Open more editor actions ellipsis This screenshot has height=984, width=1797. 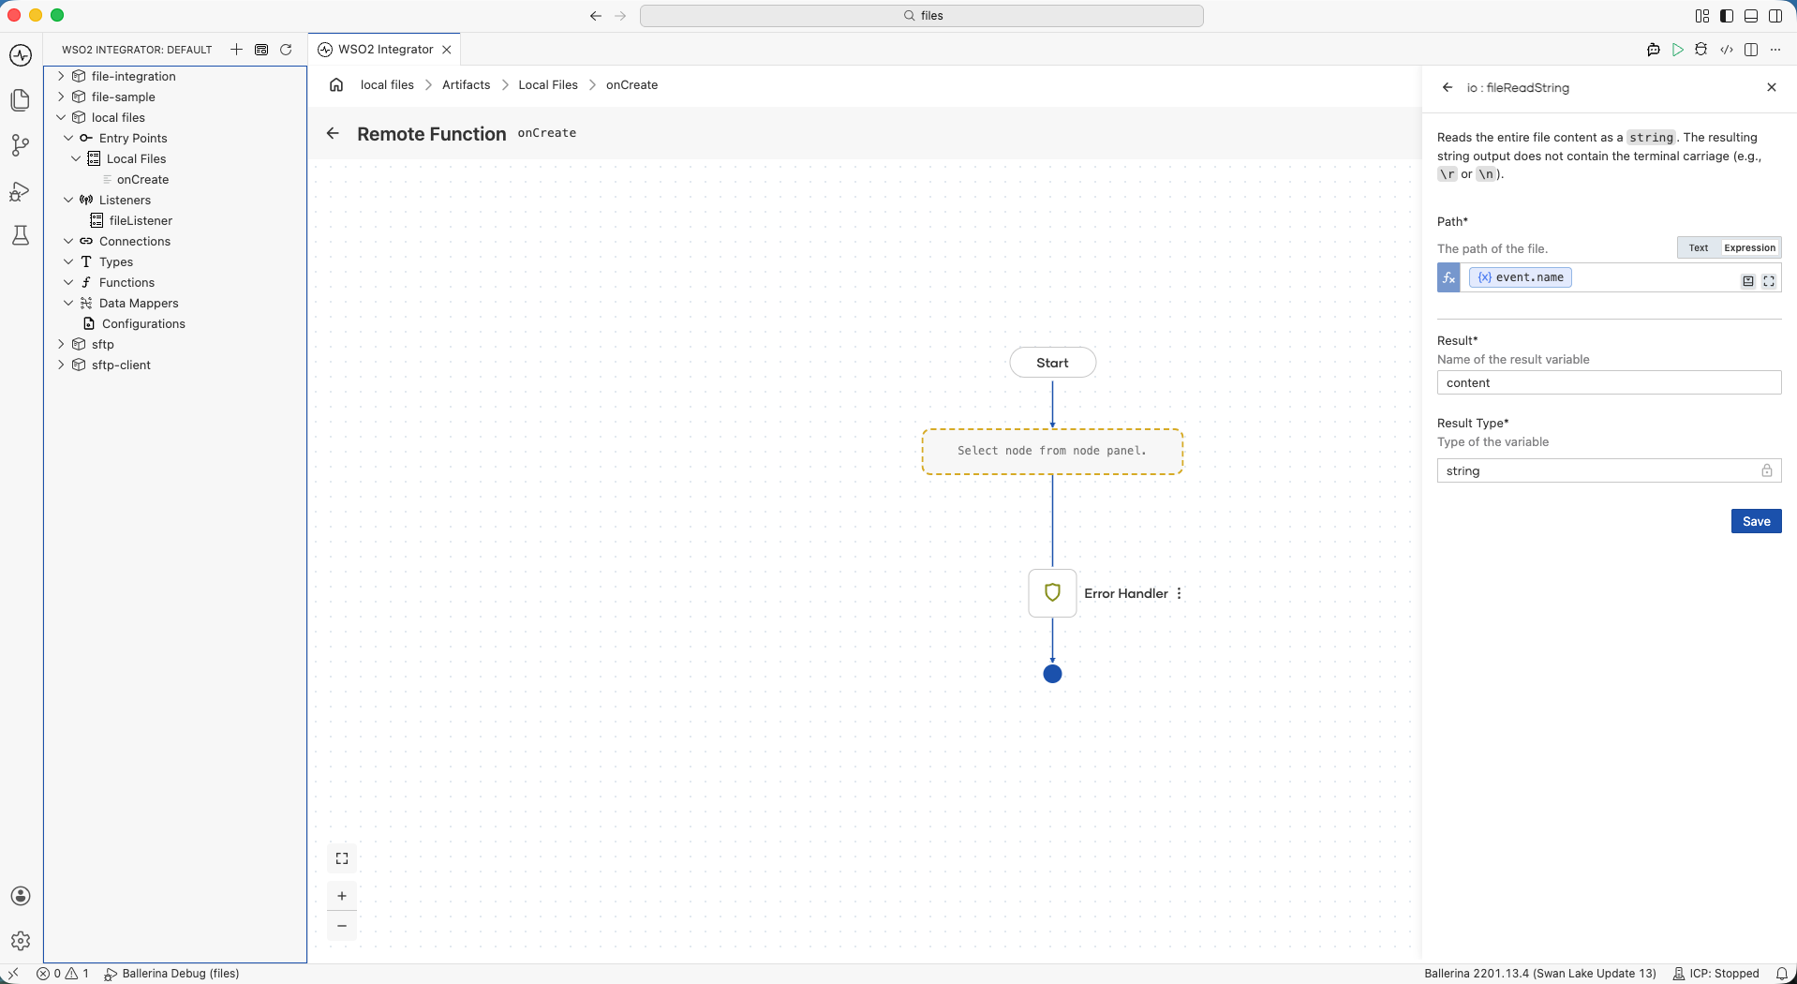pos(1775,50)
